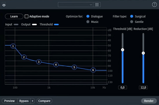Click the Reduction slider handle
This screenshot has height=105, width=159.
(x=143, y=53)
